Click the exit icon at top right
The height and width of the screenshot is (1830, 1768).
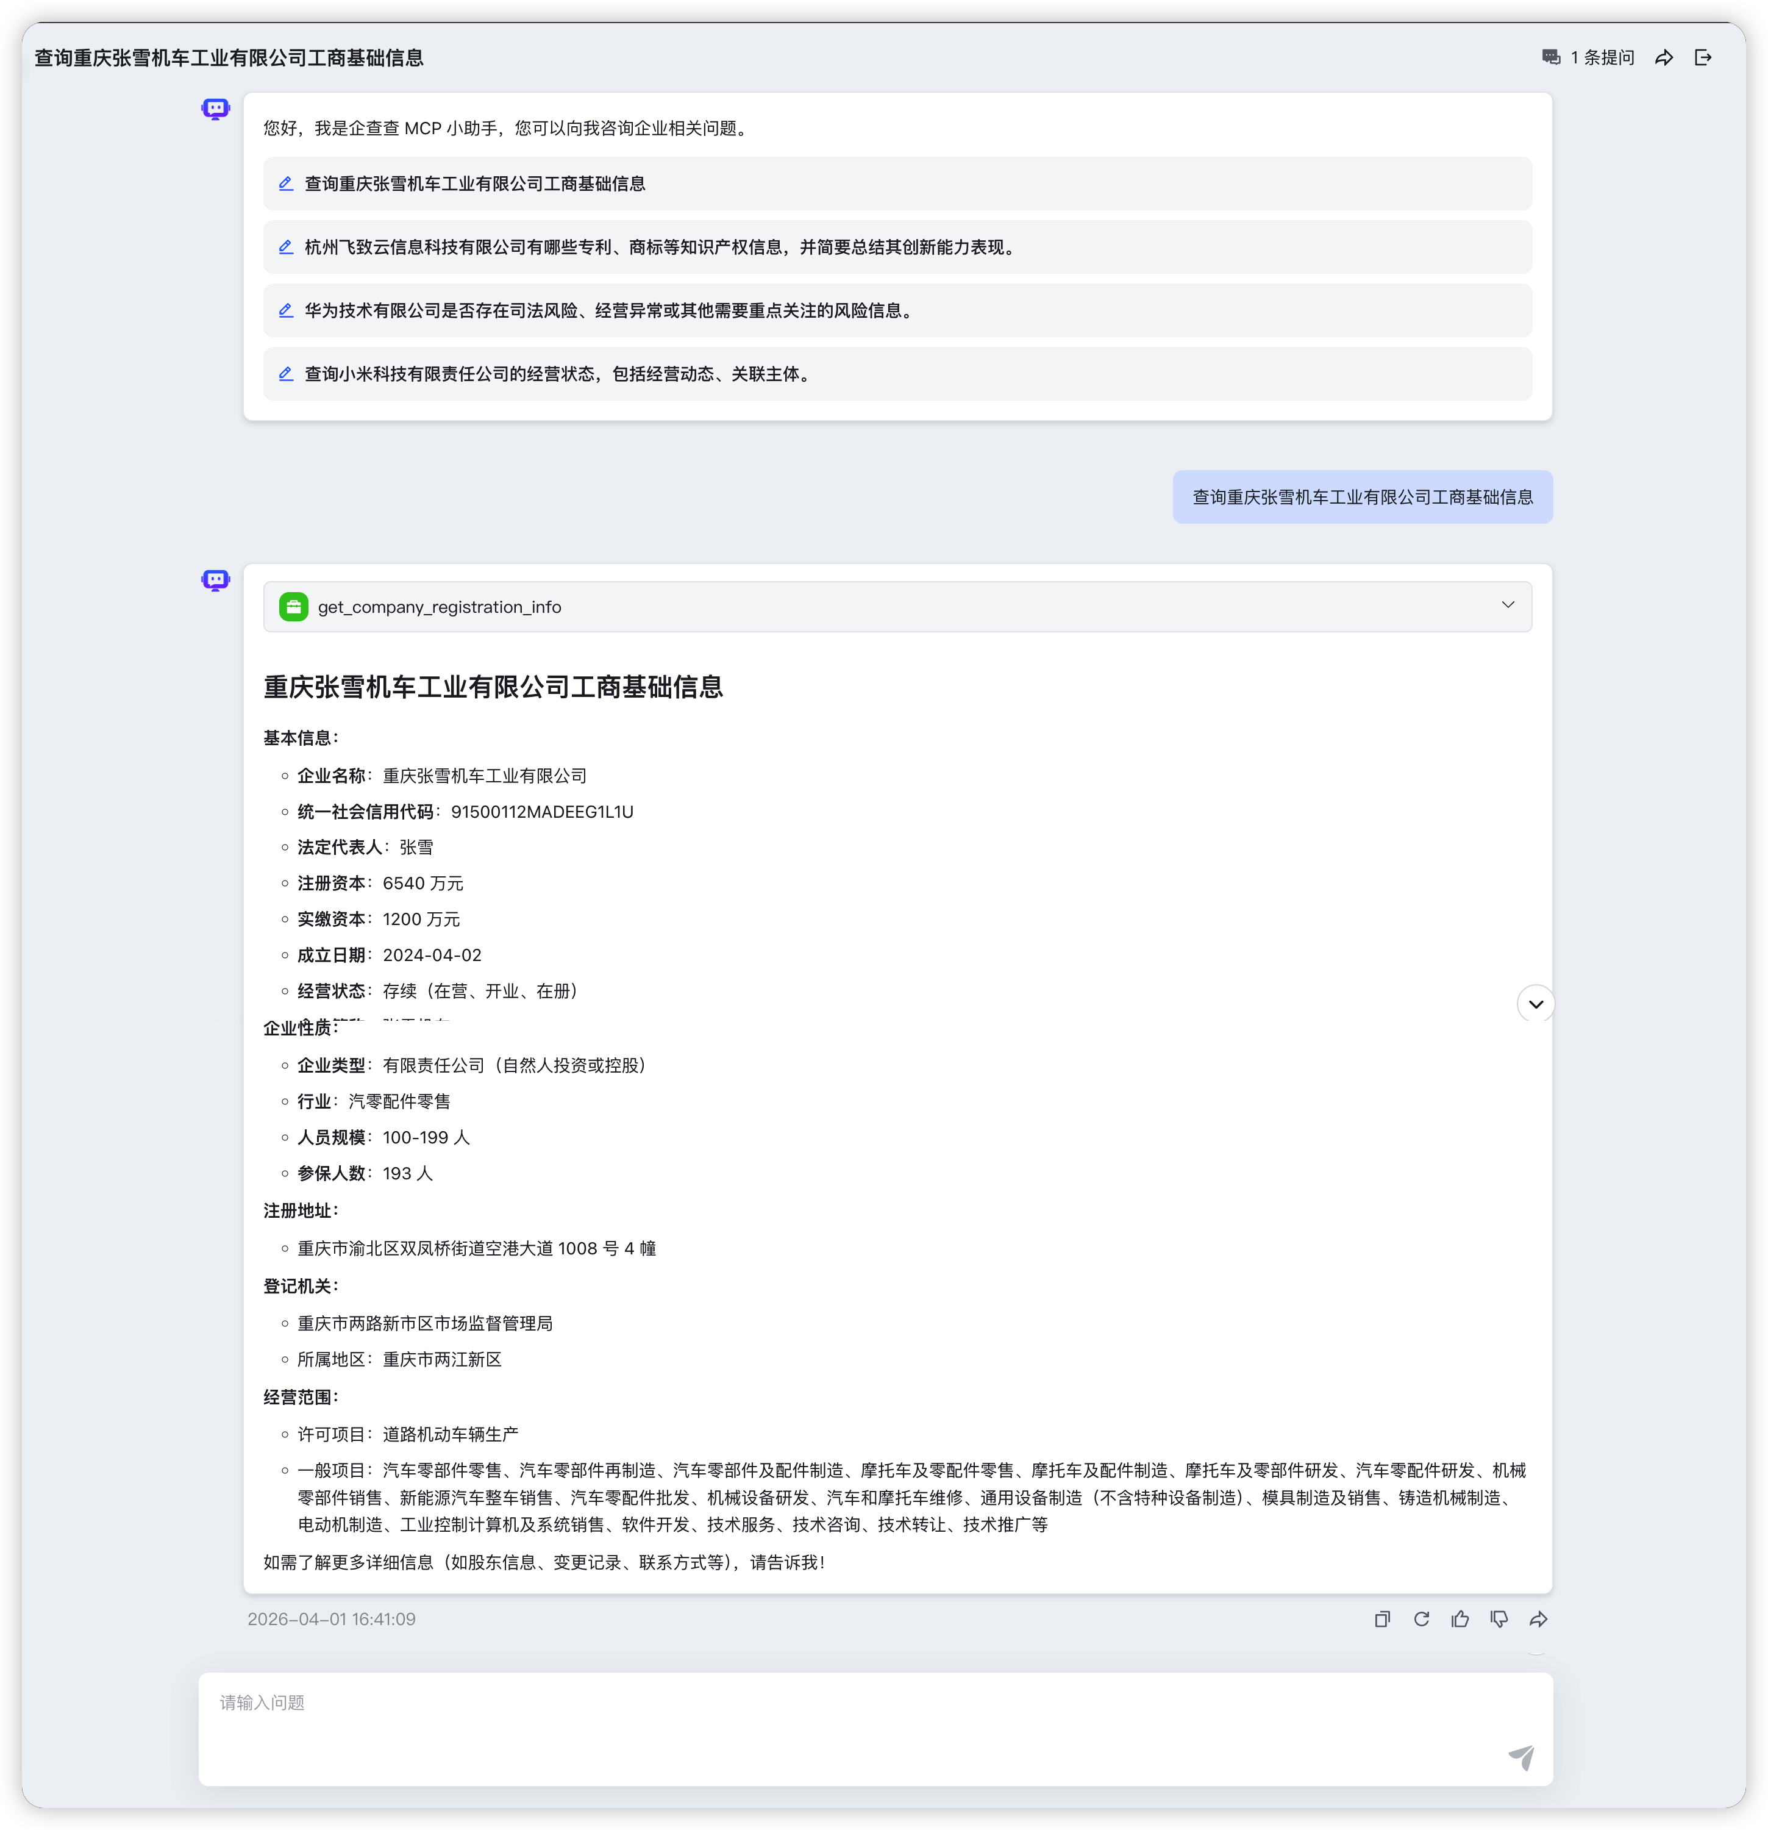(x=1703, y=58)
